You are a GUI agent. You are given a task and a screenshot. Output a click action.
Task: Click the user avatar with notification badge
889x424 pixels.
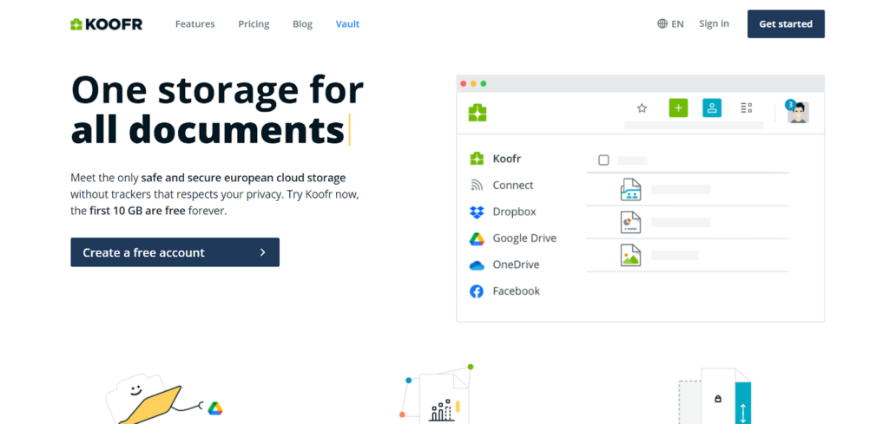(x=797, y=112)
